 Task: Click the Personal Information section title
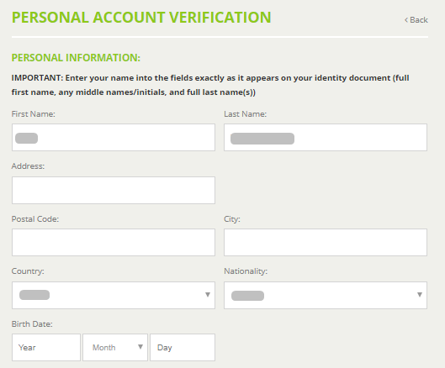pyautogui.click(x=76, y=58)
